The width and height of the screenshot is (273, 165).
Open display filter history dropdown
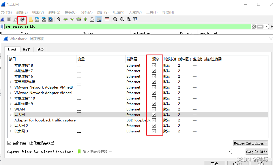tap(267, 27)
